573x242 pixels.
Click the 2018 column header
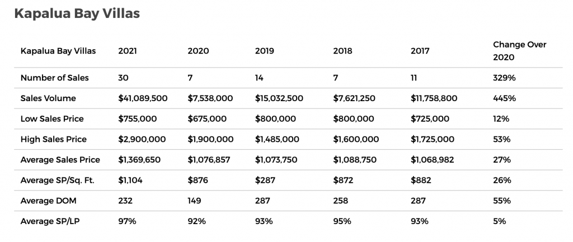(x=342, y=51)
